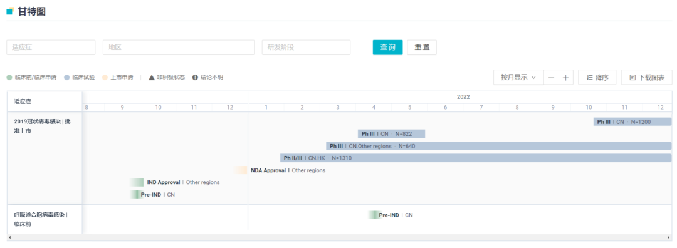Screen dimensions: 677x248
Task: Click the plus zoom-in icon
Action: (565, 78)
